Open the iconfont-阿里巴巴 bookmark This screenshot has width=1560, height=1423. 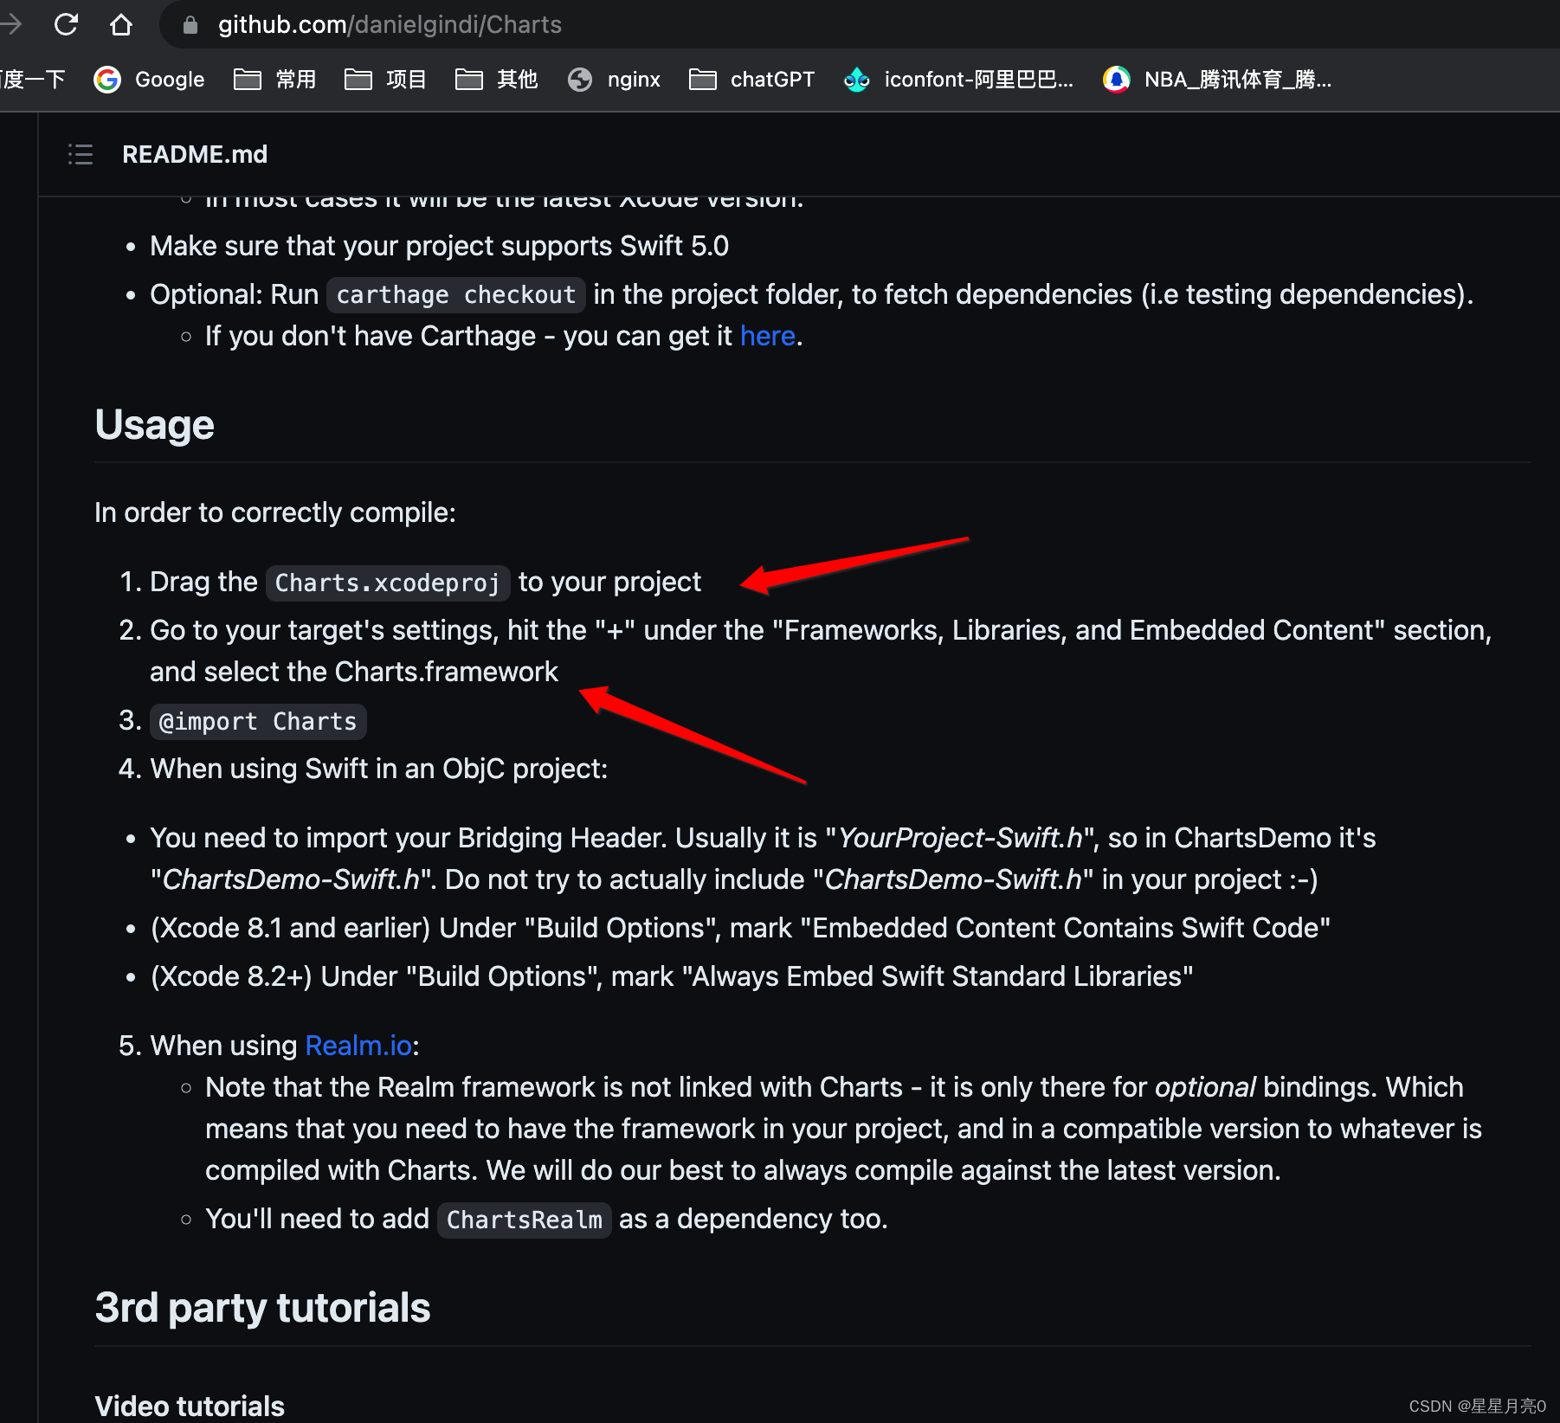(x=958, y=80)
